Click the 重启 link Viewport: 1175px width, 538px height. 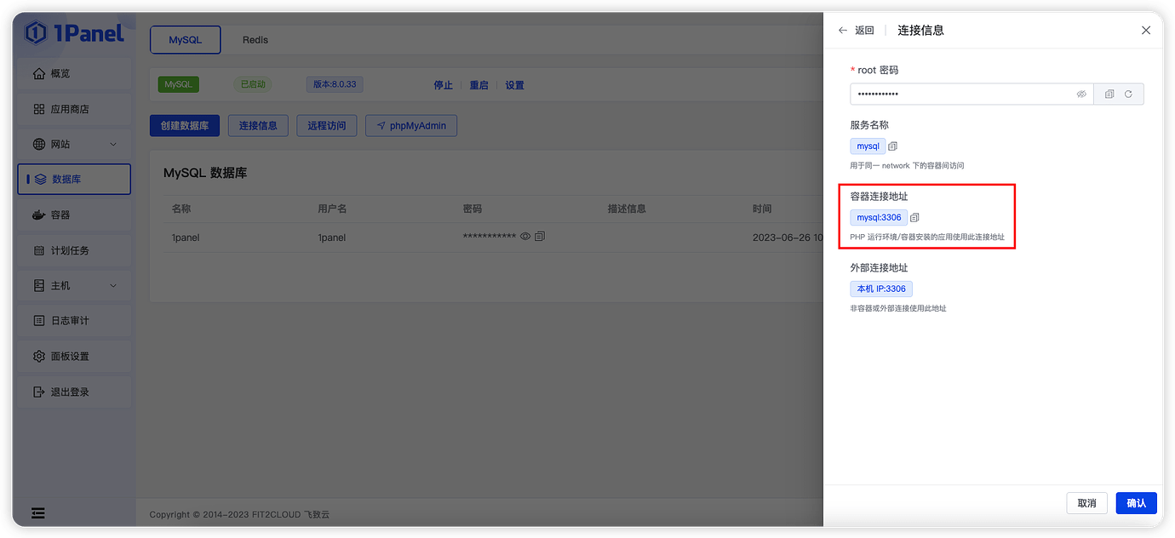(479, 85)
